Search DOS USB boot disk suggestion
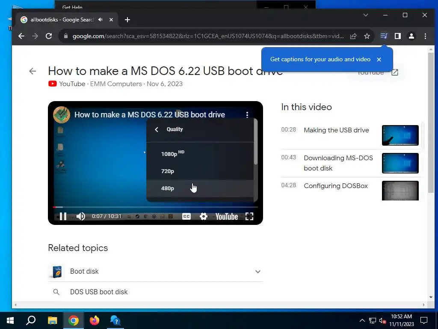Image resolution: width=438 pixels, height=329 pixels. pos(99,292)
